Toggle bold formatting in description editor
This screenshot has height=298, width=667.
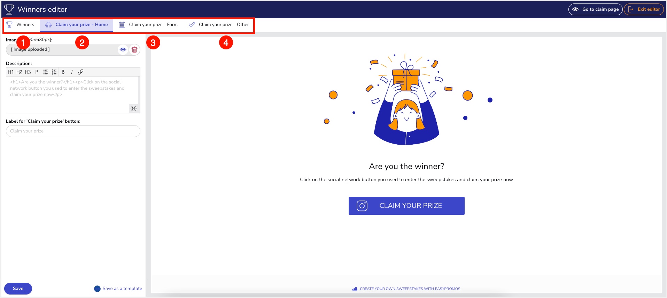click(63, 72)
